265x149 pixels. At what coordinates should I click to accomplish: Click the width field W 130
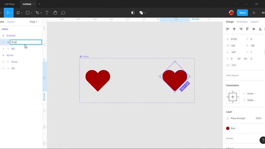(233, 46)
